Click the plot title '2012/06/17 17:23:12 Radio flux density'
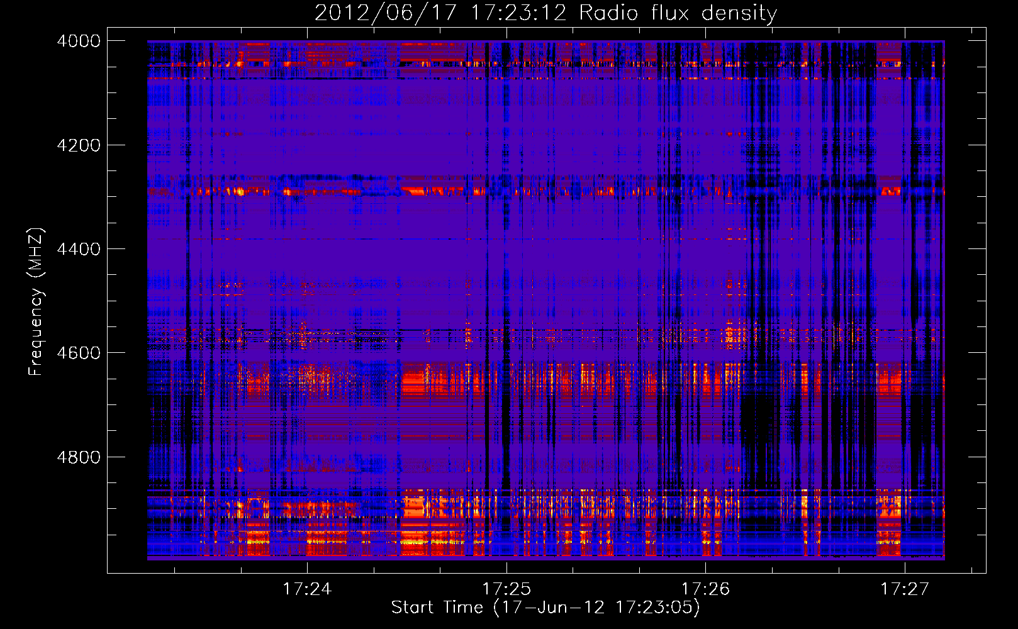The width and height of the screenshot is (1018, 629). pos(546,13)
